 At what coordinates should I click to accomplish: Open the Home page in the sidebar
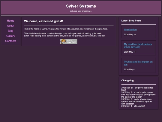(10, 21)
